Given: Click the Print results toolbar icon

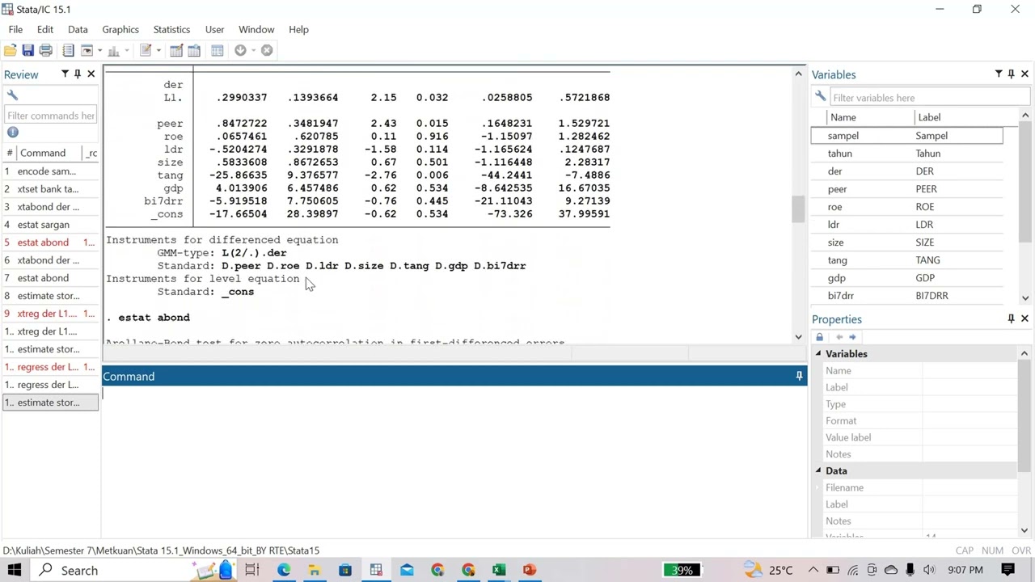Looking at the screenshot, I should click(46, 50).
